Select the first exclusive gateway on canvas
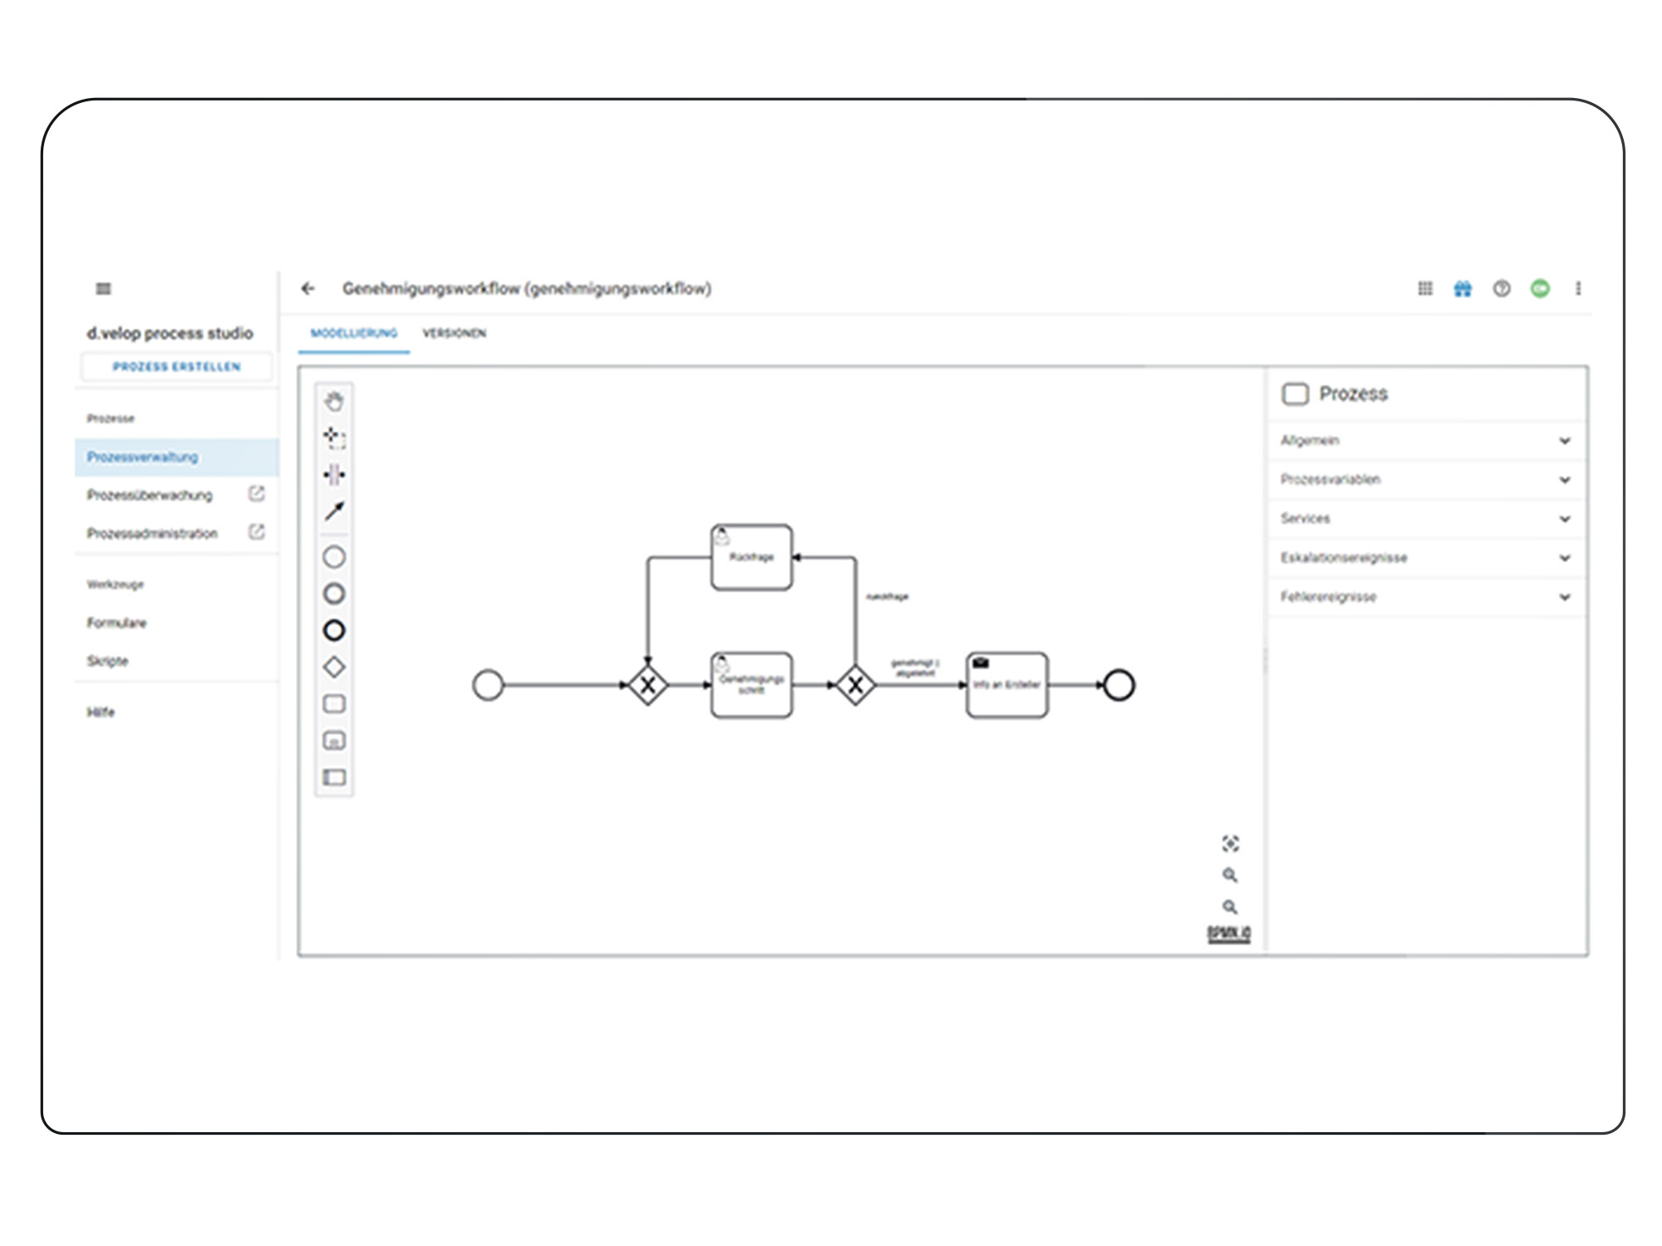This screenshot has height=1246, width=1662. (x=647, y=685)
